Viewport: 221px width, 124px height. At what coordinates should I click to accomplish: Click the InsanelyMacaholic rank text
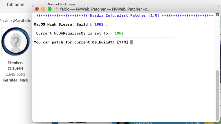coord(15,21)
